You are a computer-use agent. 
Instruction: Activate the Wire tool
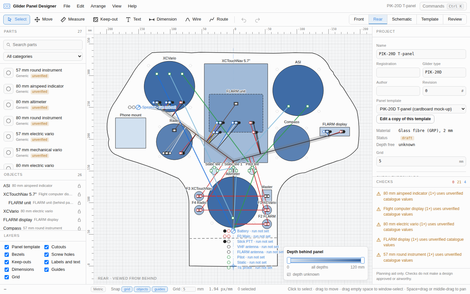(193, 19)
